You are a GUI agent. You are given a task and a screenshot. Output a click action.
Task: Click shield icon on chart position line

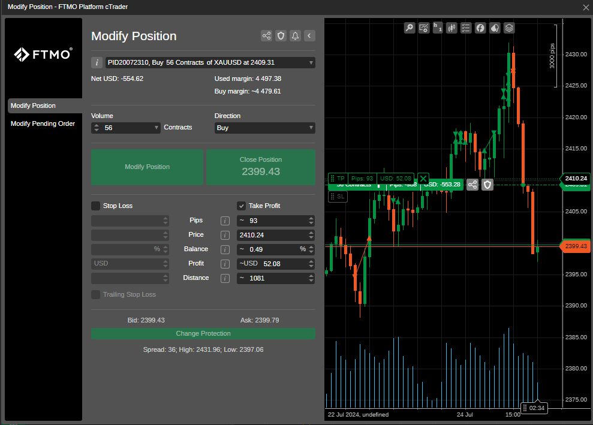click(x=487, y=185)
